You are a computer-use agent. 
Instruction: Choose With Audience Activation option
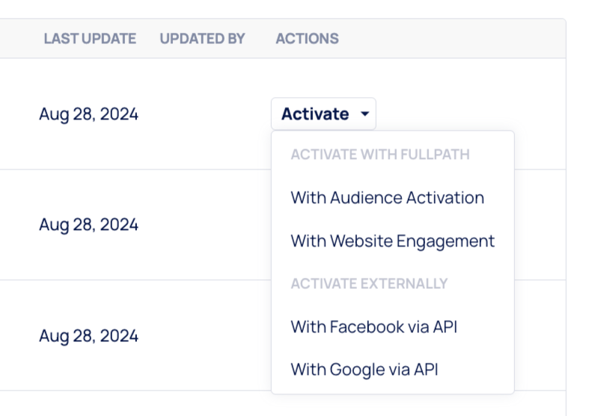coord(387,198)
